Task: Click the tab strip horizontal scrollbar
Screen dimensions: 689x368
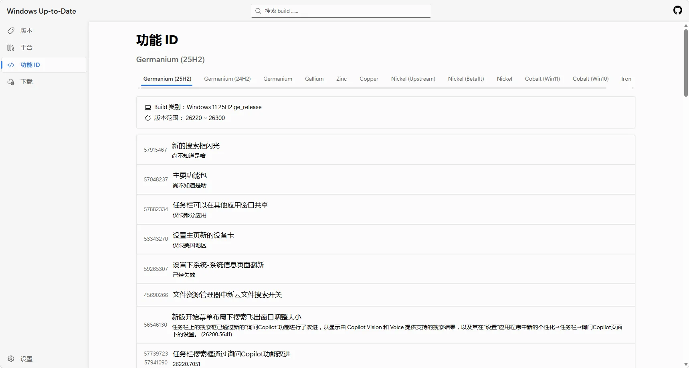Action: point(373,88)
